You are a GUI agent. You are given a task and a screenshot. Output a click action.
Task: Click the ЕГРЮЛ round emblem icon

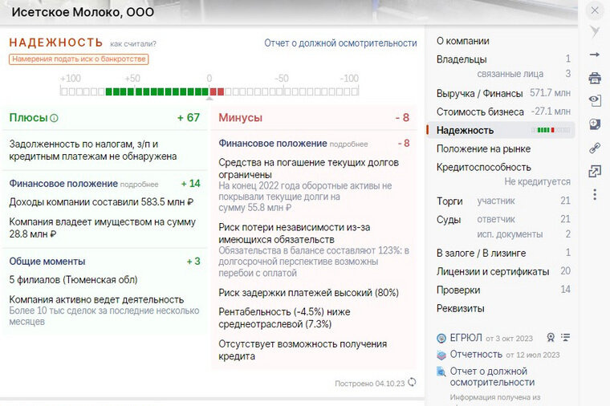click(x=441, y=339)
